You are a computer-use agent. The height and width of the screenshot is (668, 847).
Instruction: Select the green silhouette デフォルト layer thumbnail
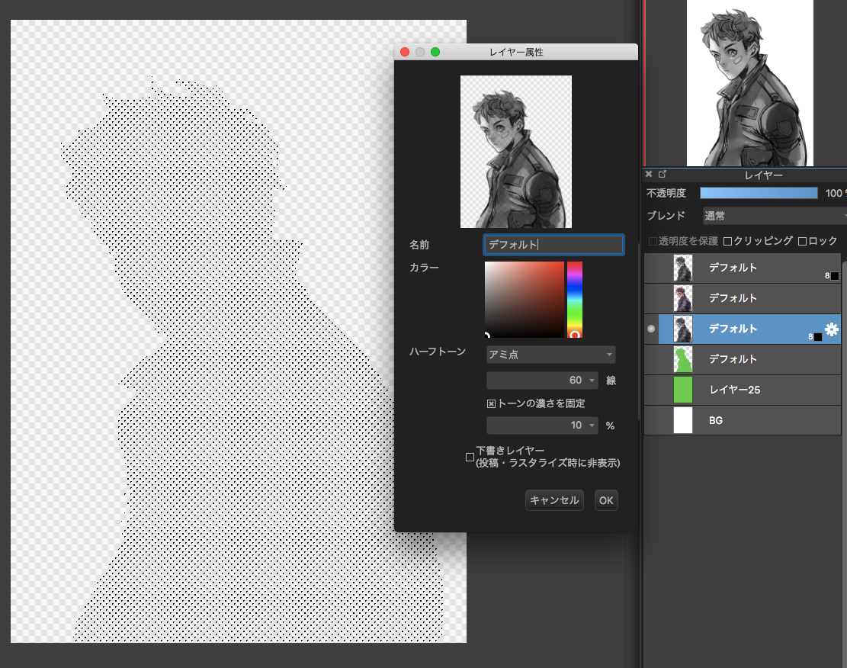click(683, 359)
